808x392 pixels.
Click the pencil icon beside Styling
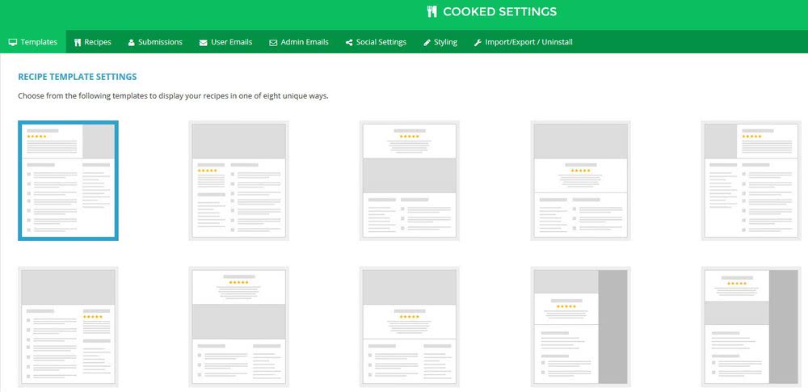[427, 42]
